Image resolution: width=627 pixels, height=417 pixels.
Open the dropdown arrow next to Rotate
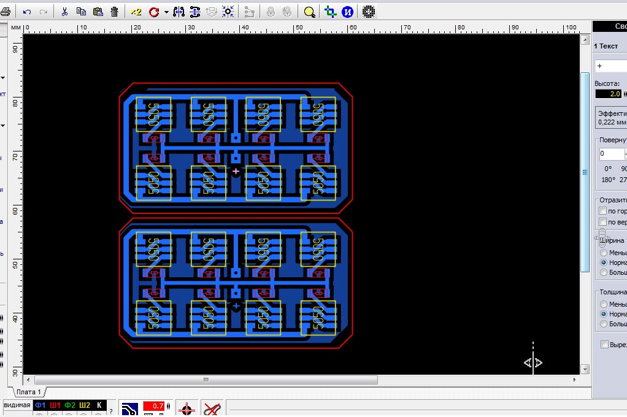coord(166,12)
